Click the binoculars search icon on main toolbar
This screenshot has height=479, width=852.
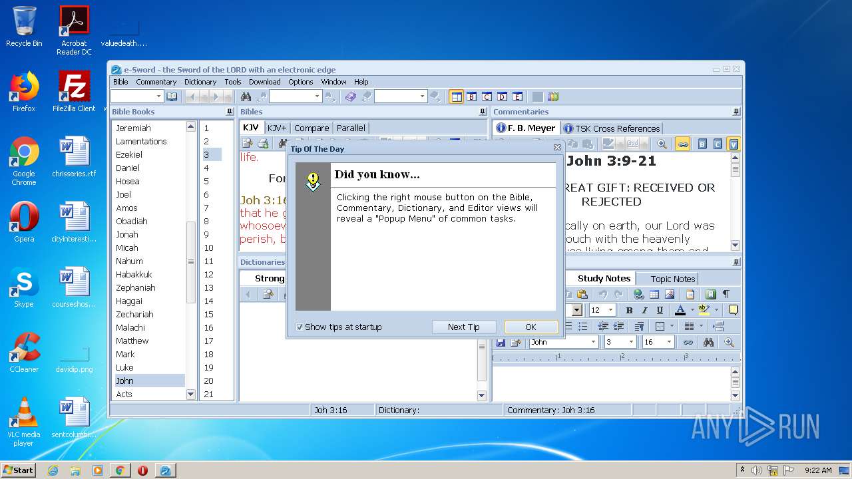pyautogui.click(x=246, y=96)
